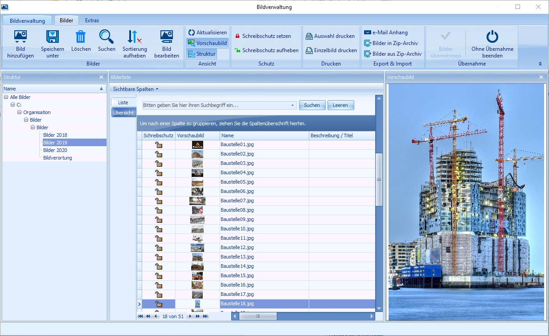The width and height of the screenshot is (549, 336).
Task: Go to previous record in navigator
Action: point(156,316)
